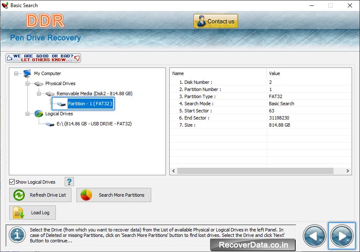Uncheck the Show Logical Drives checkbox
This screenshot has width=360, height=252.
(x=12, y=182)
